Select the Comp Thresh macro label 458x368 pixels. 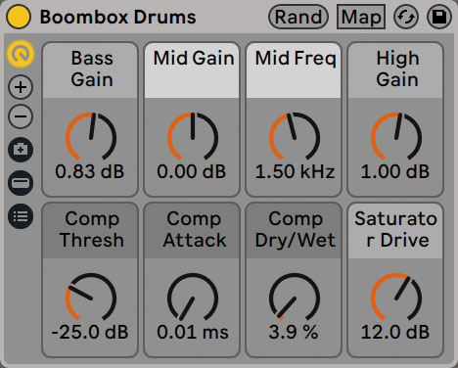pos(90,231)
